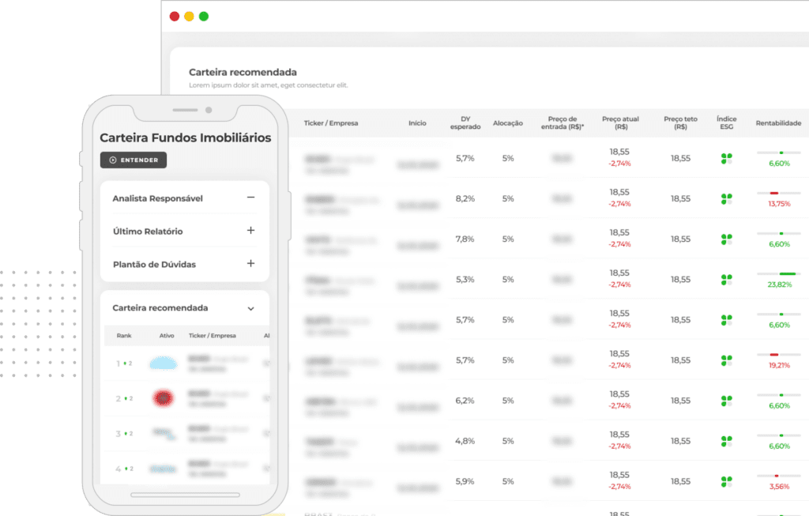Click the red rentabilidade bar above 13,75%
This screenshot has width=809, height=516.
tap(774, 193)
